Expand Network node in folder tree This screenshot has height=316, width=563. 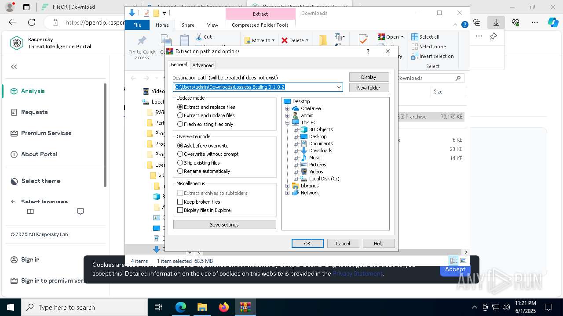coord(288,193)
